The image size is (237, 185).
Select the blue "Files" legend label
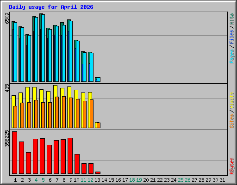click(x=231, y=37)
